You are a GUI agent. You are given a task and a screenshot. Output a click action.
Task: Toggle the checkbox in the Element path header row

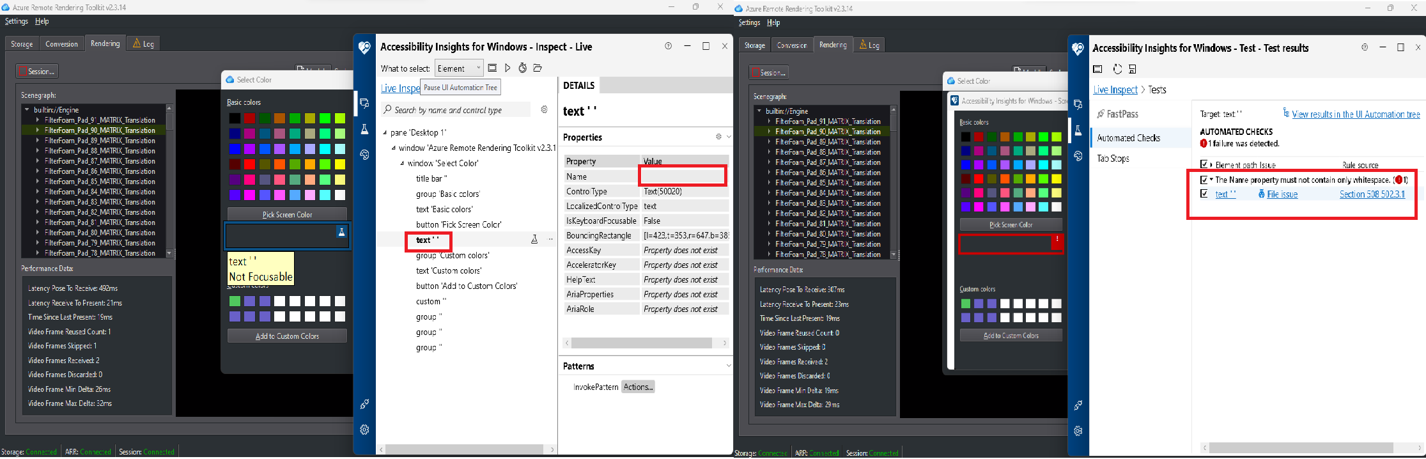point(1204,164)
